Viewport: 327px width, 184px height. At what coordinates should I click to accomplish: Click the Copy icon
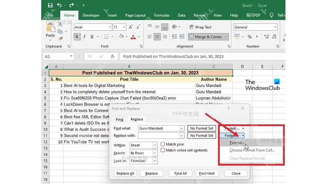point(60,31)
